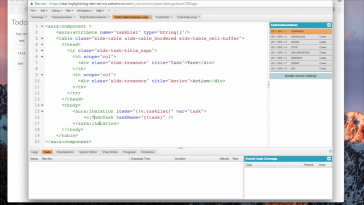This screenshot has width=364, height=205.
Task: Create the DESIGN bundle file
Action: (x=322, y=63)
